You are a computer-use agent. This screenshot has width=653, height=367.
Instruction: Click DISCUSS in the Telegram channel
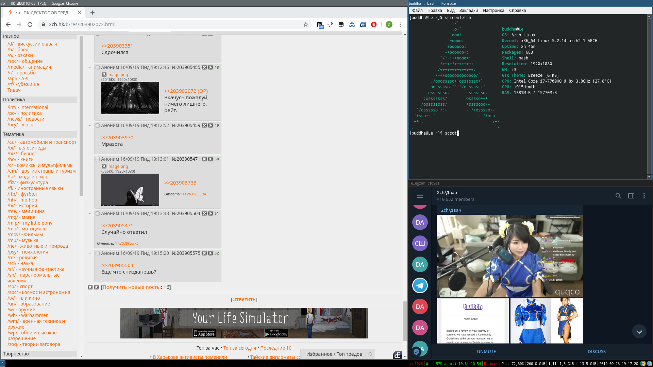[597, 351]
